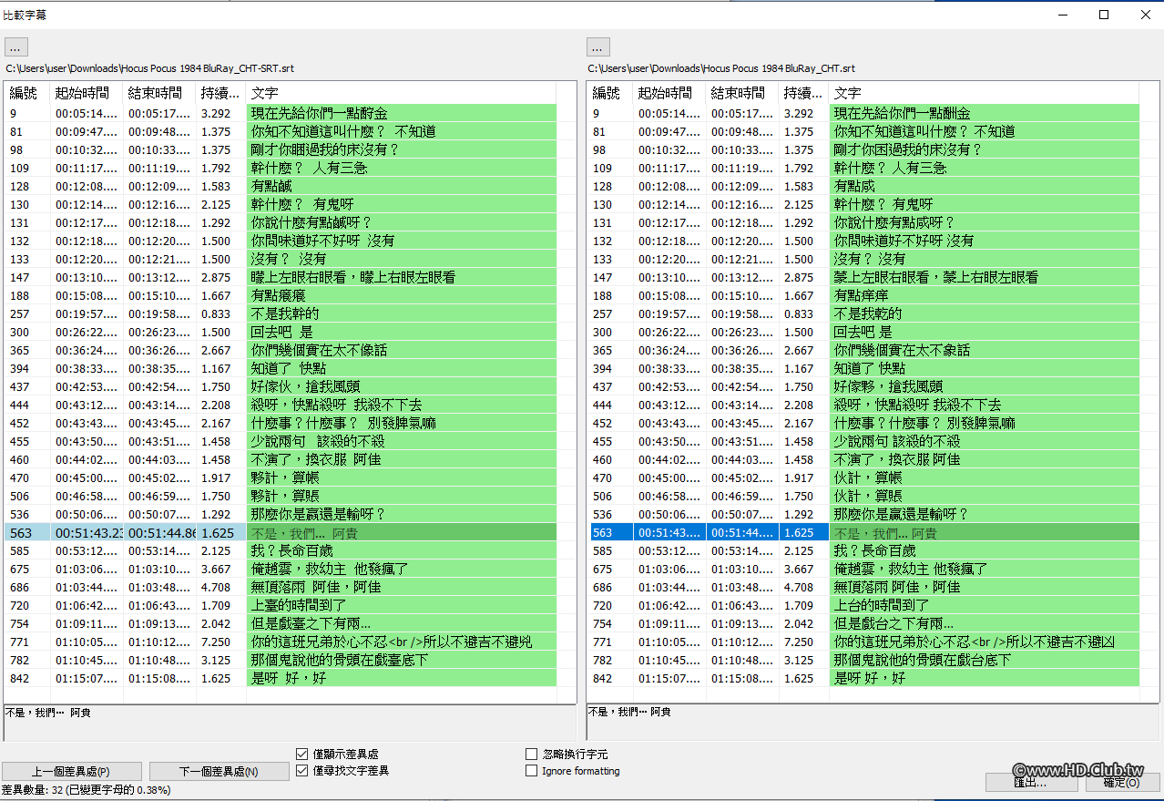Open the right file browse "..." button
The height and width of the screenshot is (801, 1164).
pos(597,46)
